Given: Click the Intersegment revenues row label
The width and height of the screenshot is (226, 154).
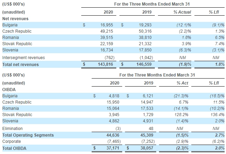Looking at the screenshot, I should point(23,57).
